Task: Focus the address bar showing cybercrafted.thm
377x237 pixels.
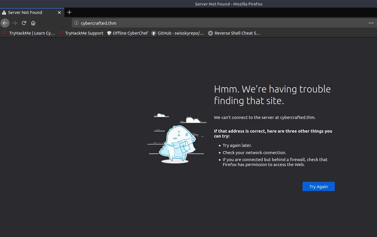Action: click(x=204, y=23)
